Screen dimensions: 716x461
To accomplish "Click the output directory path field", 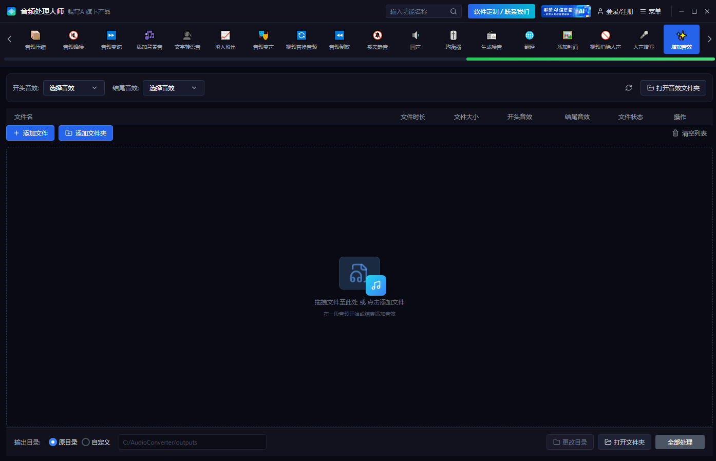I will click(x=193, y=442).
